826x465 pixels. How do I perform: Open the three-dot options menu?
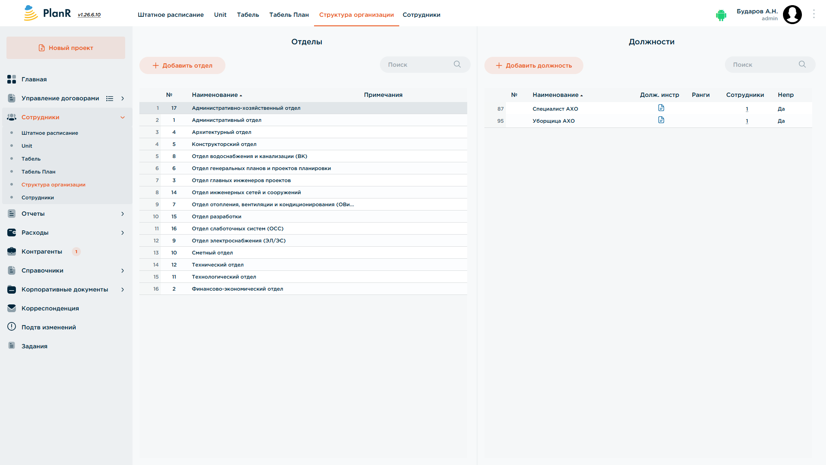tap(814, 14)
